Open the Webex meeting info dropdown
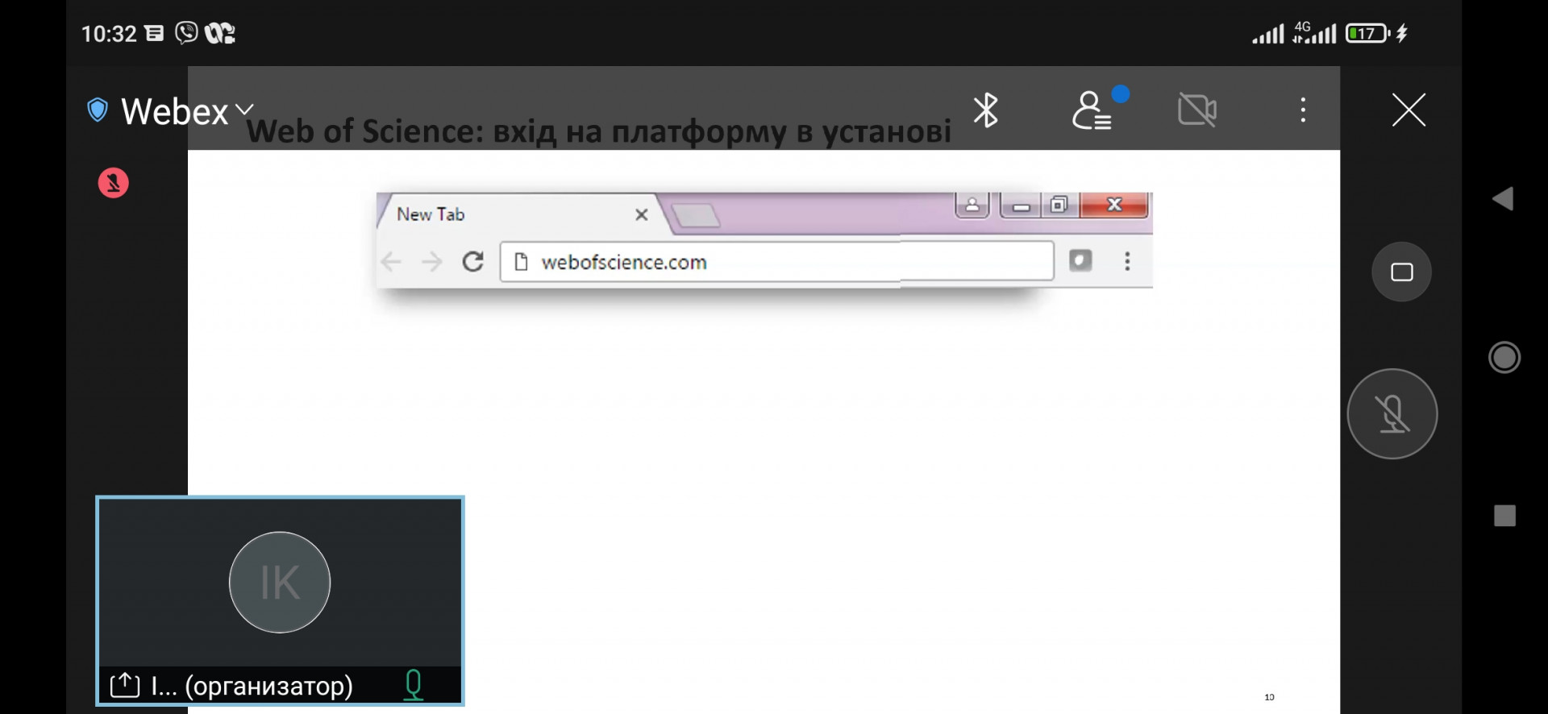This screenshot has height=714, width=1548. click(x=187, y=110)
